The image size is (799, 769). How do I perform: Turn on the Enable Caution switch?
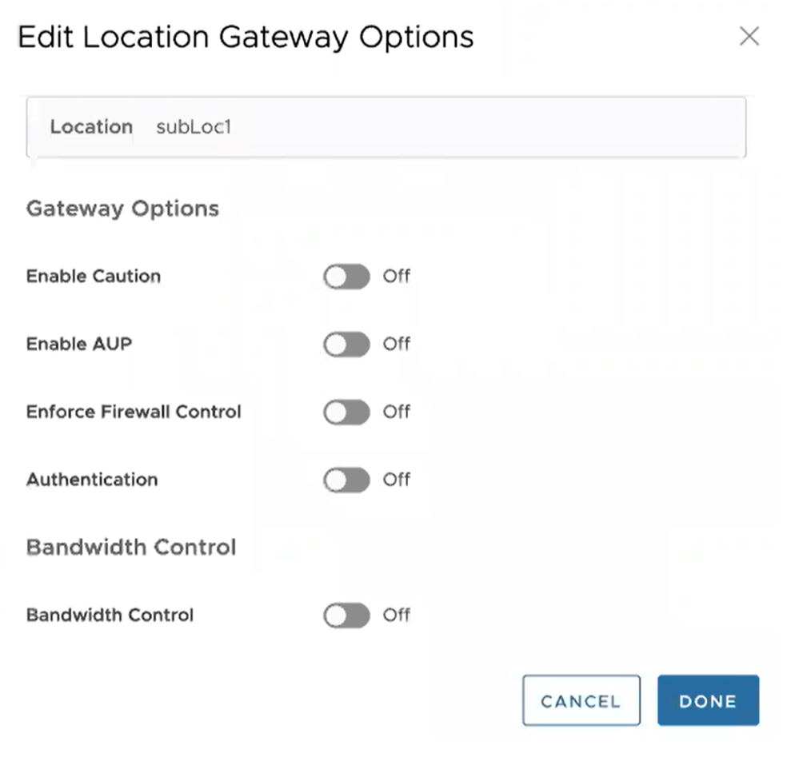(346, 277)
